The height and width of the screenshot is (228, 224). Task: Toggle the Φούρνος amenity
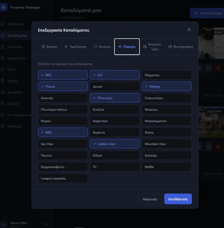[x=167, y=109]
